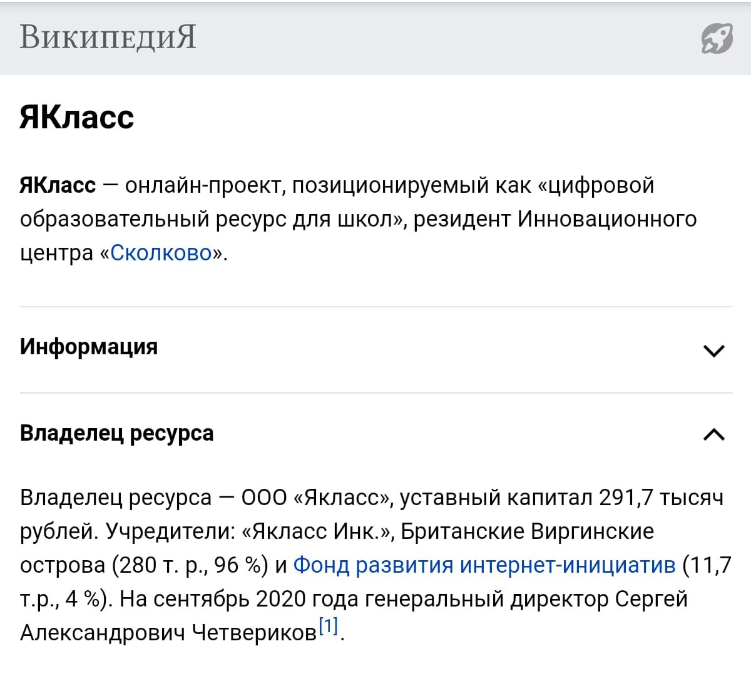Collapse the Владелец ресурса section chevron
The width and height of the screenshot is (751, 676).
click(714, 434)
